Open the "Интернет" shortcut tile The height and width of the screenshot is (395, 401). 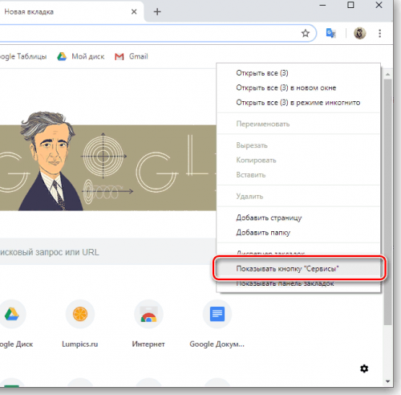[148, 324]
